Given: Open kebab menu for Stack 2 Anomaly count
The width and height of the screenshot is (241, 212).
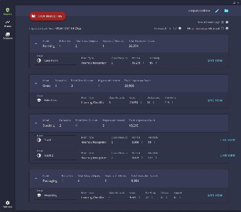Looking at the screenshot, I should 156,158.
